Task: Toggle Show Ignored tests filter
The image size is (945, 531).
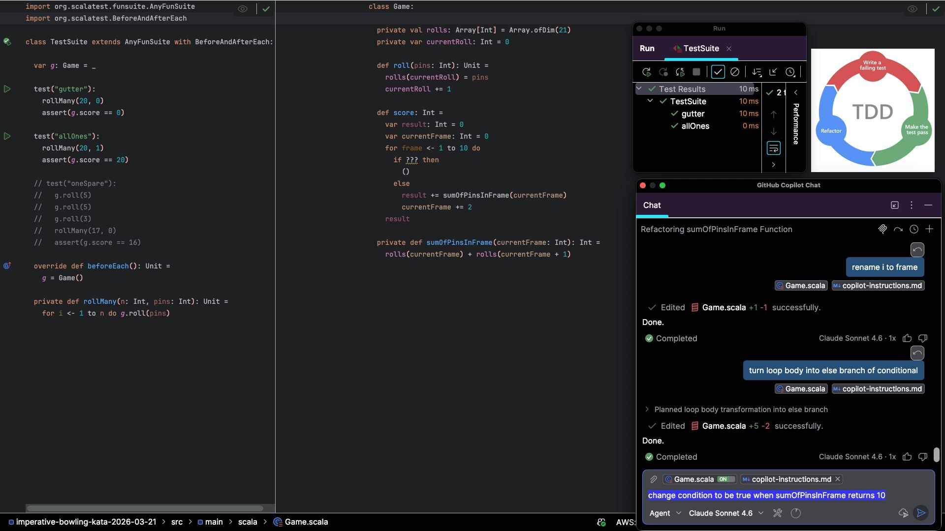Action: coord(734,72)
